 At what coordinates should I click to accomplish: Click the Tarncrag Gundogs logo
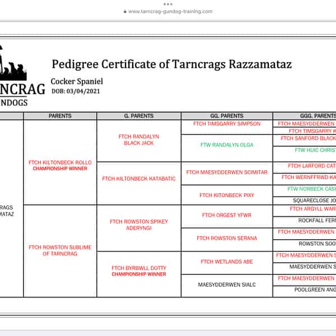tap(22, 77)
